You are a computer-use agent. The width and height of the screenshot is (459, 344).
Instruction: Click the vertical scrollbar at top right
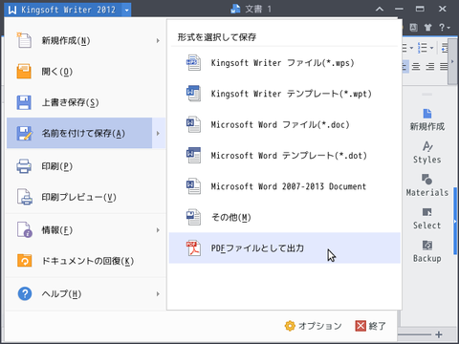point(452,61)
